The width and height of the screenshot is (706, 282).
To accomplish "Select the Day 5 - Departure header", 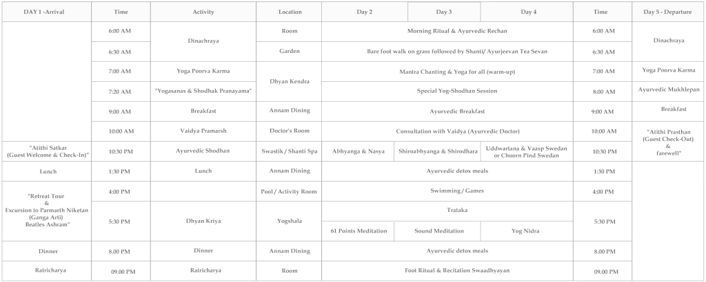I will [667, 12].
